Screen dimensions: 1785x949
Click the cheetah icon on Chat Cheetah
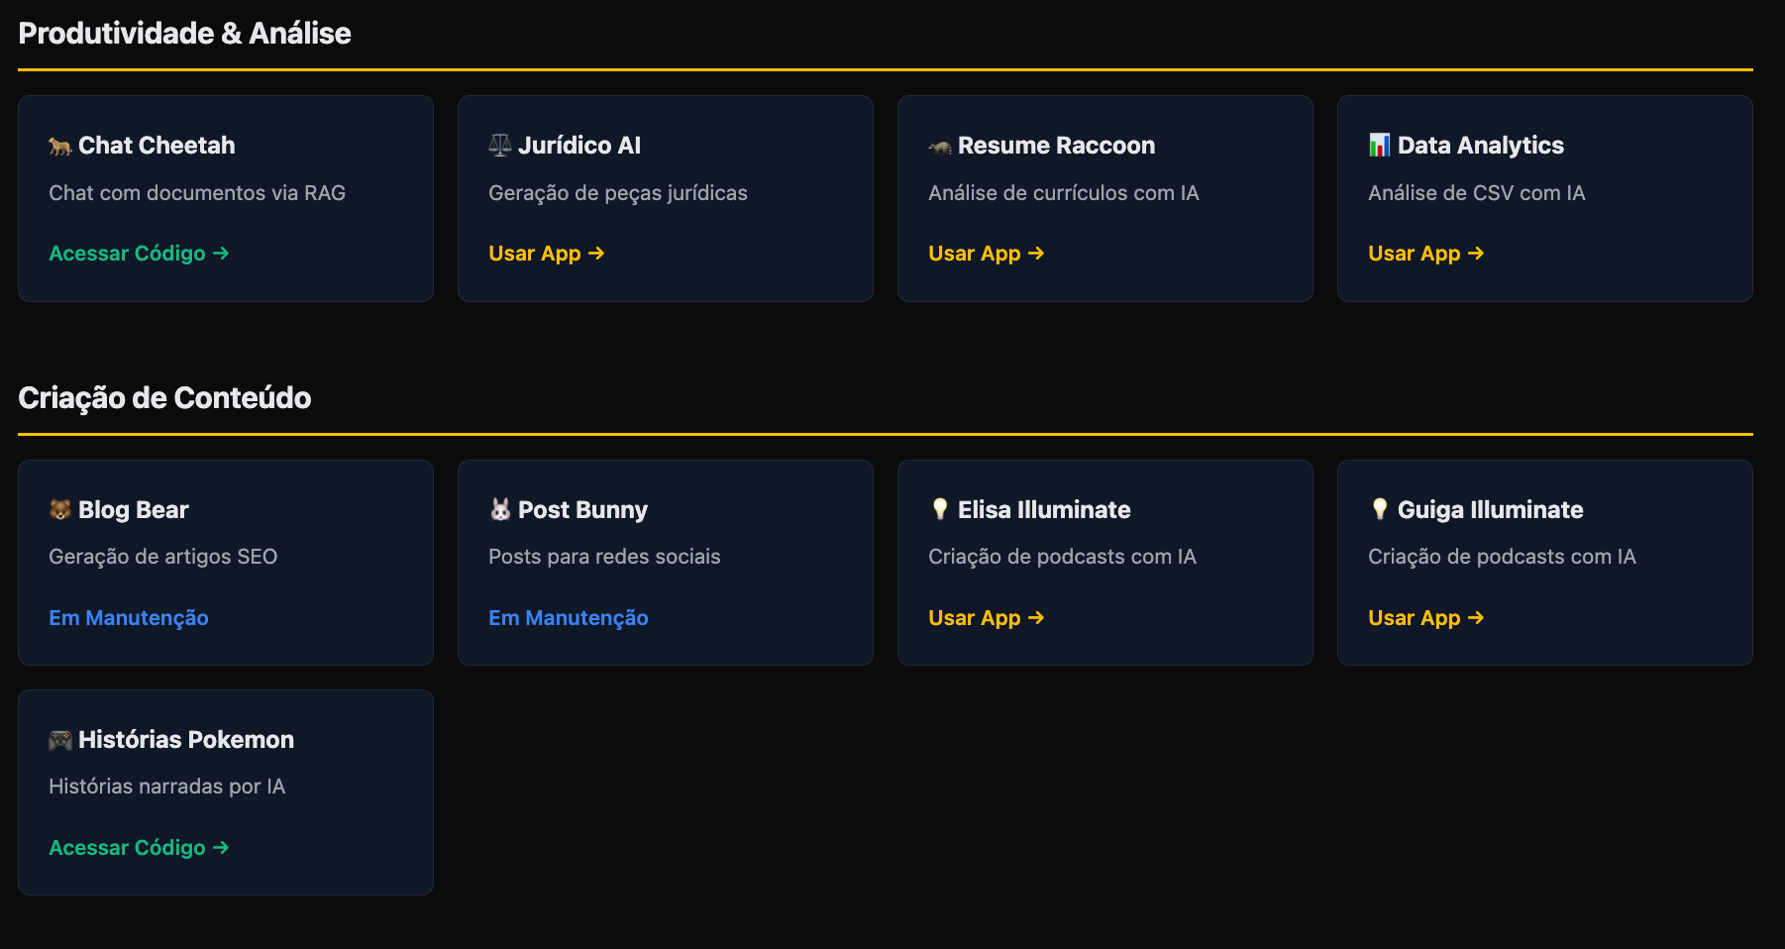tap(58, 145)
